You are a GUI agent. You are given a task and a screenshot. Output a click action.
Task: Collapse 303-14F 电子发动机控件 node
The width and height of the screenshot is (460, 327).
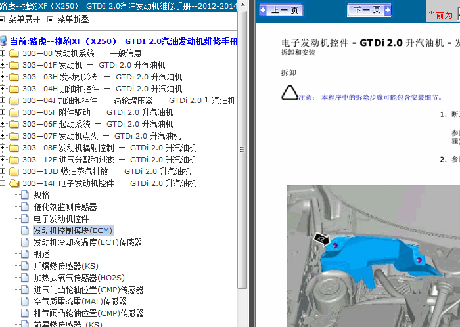coord(3,183)
